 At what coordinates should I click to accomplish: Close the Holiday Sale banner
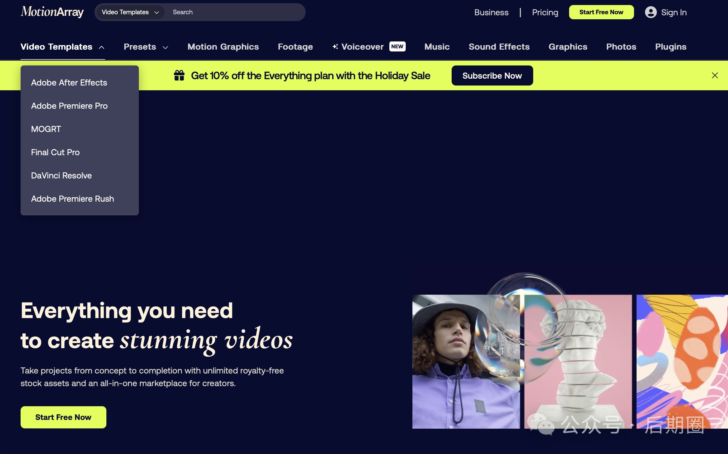(x=715, y=75)
